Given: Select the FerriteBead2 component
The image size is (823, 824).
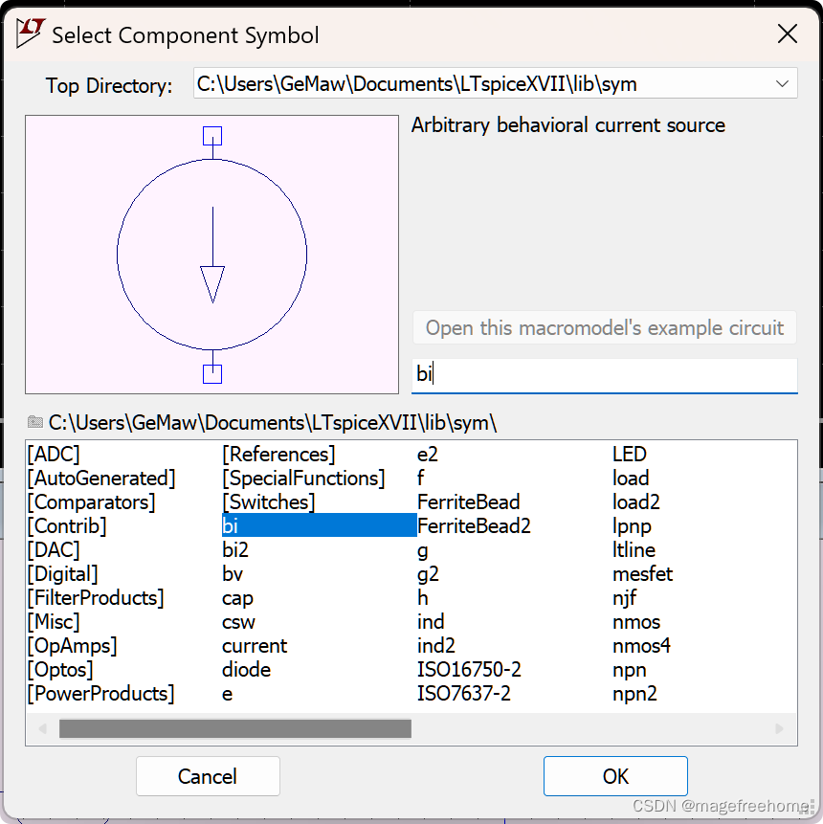Looking at the screenshot, I should 474,526.
